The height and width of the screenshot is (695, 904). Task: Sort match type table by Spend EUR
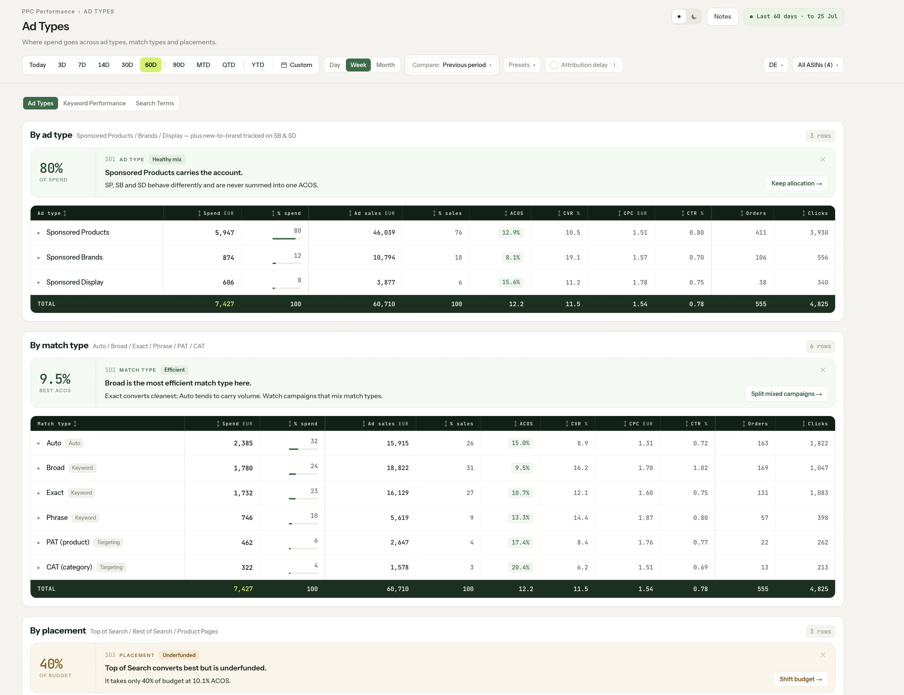(234, 423)
